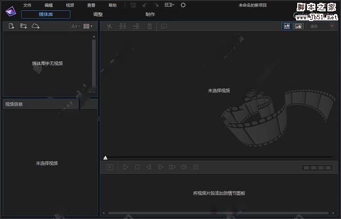This screenshot has width=341, height=219.
Task: Open the preferences gear icon
Action: 183,5
